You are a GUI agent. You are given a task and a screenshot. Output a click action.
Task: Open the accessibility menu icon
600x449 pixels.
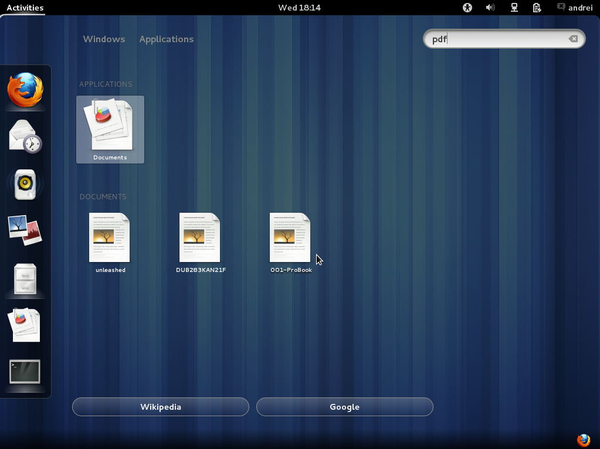tap(467, 8)
